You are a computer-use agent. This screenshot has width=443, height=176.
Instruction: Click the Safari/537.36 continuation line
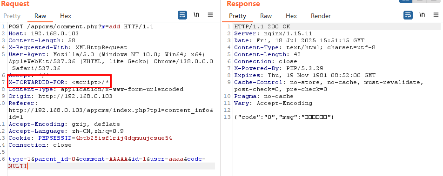[x=36, y=68]
